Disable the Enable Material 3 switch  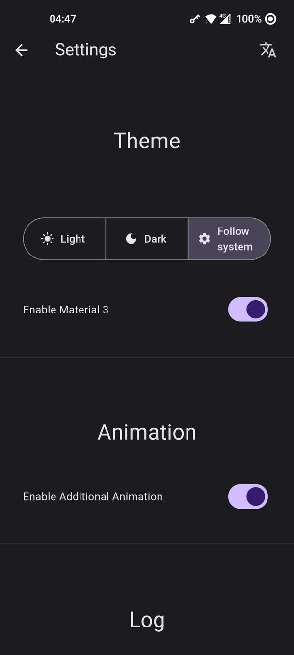pyautogui.click(x=248, y=309)
